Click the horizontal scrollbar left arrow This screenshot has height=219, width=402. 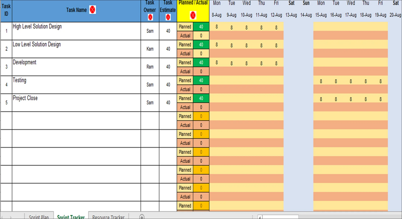click(x=260, y=217)
